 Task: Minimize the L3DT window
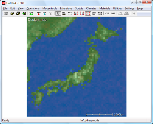(x=134, y=2)
